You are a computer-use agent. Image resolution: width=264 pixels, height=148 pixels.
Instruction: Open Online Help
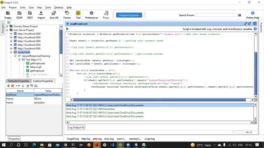click(x=252, y=15)
